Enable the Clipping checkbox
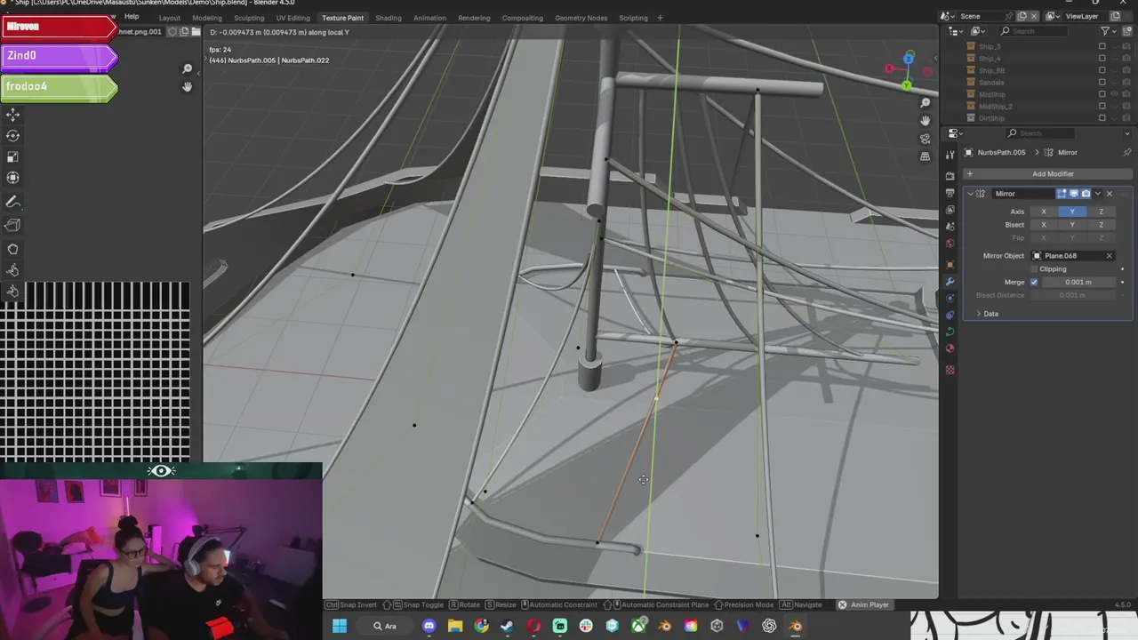 (x=1034, y=268)
